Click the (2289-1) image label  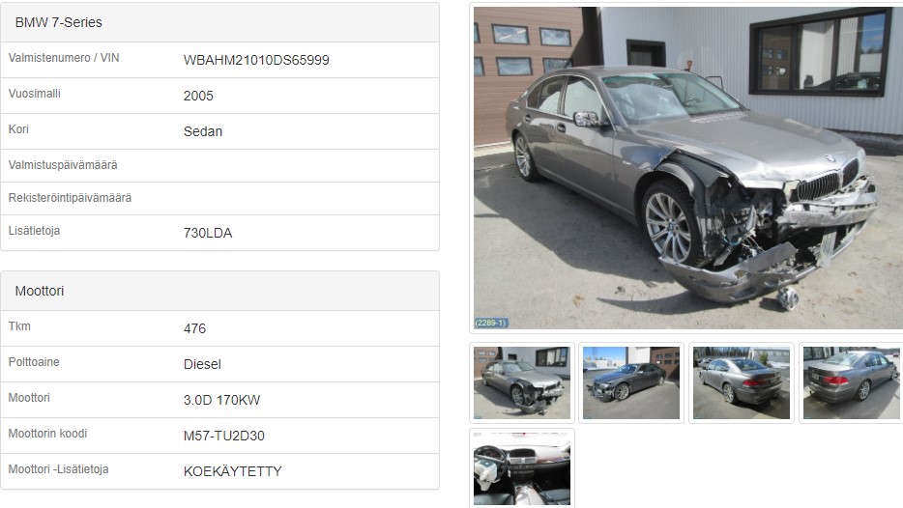point(491,323)
